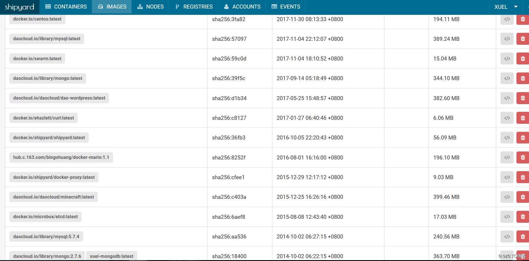The width and height of the screenshot is (529, 261).
Task: Trash the daocloud.io/library/mysql:5.7.4 image
Action: (523, 236)
